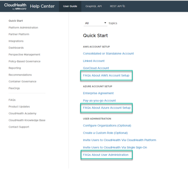Visit CloudHealth Academy link

22,113
